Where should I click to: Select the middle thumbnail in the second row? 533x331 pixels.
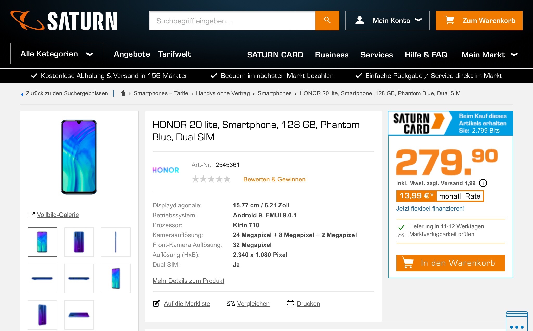[79, 278]
